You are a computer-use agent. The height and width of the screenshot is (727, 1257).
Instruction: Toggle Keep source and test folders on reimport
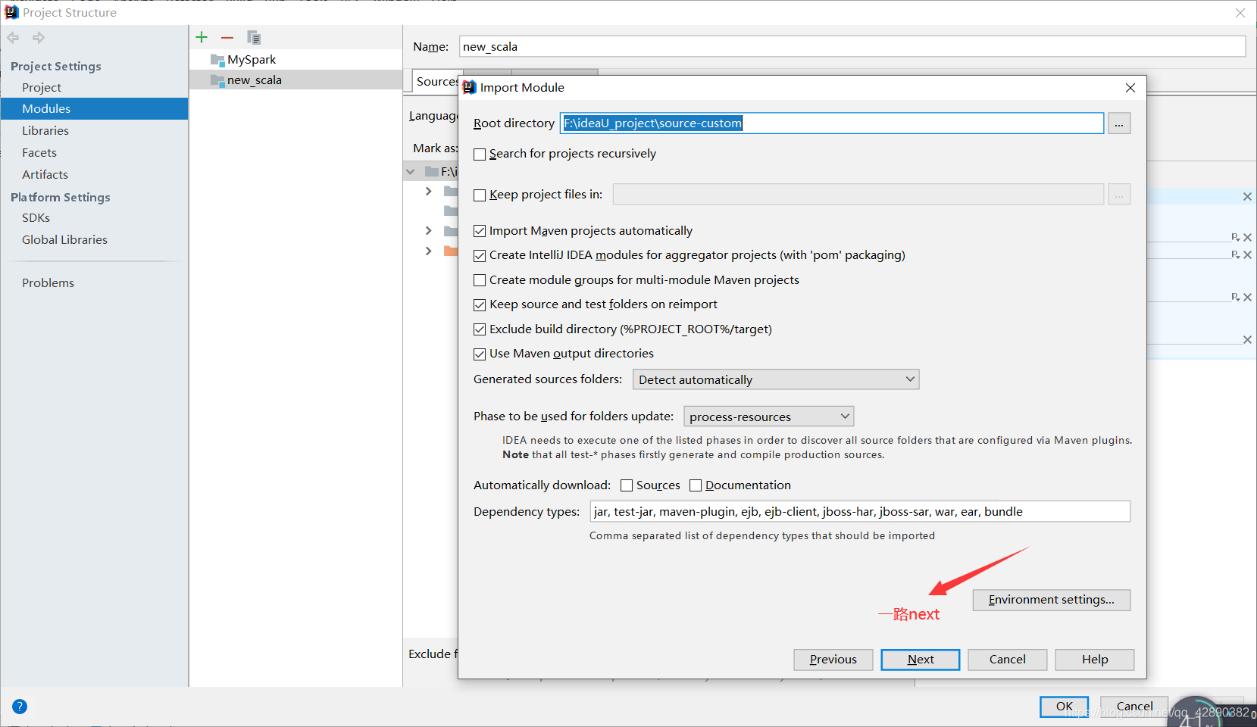[x=480, y=305]
